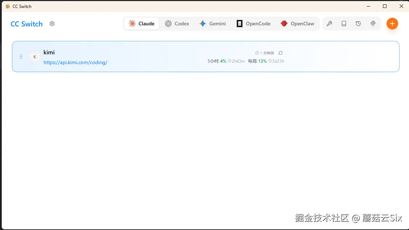This screenshot has height=230, width=409.
Task: Close the CC Switch window
Action: tap(401, 6)
